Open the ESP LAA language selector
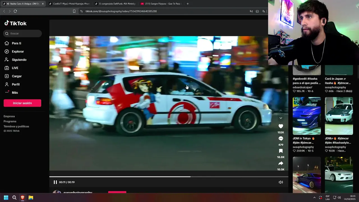The width and height of the screenshot is (359, 202). click(328, 198)
